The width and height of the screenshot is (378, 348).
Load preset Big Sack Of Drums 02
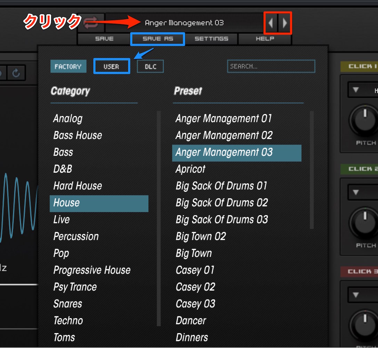237,203
